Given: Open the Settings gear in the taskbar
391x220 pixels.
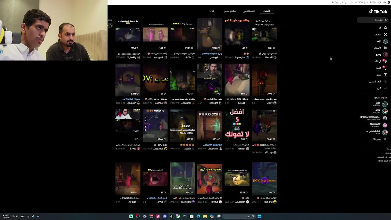Looking at the screenshot, I should pyautogui.click(x=144, y=216).
